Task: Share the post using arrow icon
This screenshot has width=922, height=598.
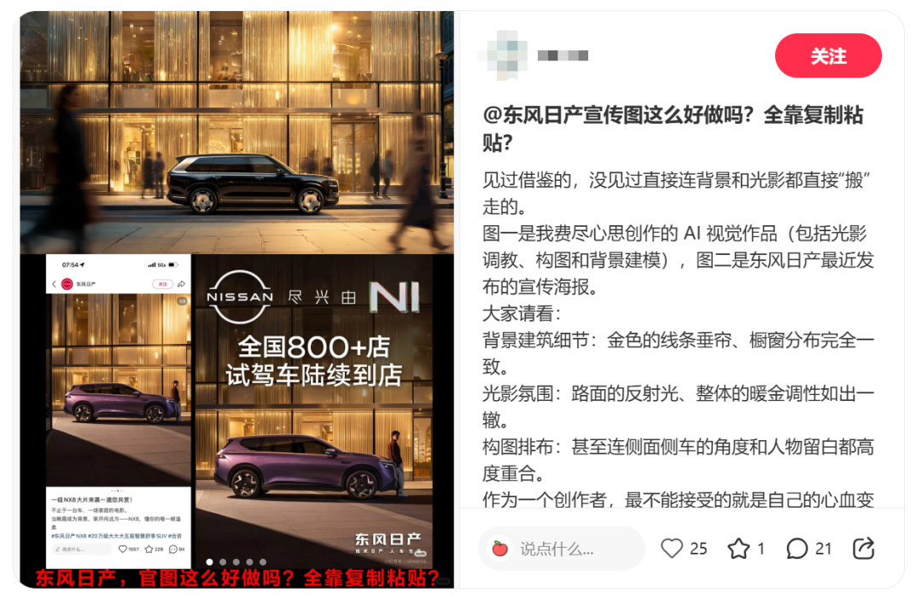Action: pos(863,548)
